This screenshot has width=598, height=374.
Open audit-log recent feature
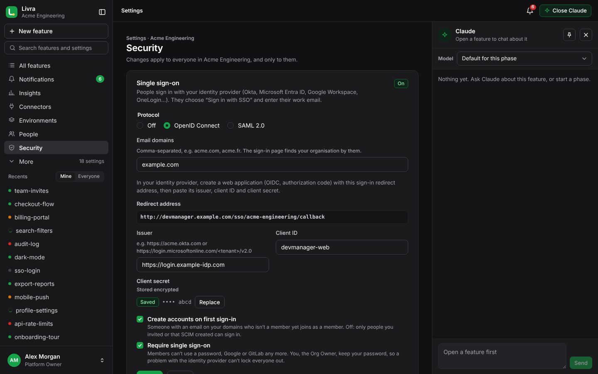click(56, 244)
